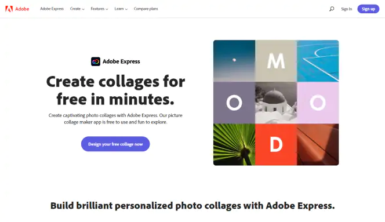Image resolution: width=385 pixels, height=222 pixels.
Task: Open the Adobe Express nav item
Action: (x=52, y=9)
